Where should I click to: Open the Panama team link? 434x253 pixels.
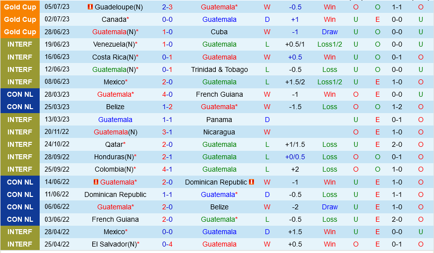[x=219, y=120]
